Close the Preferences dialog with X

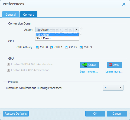click(x=124, y=4)
